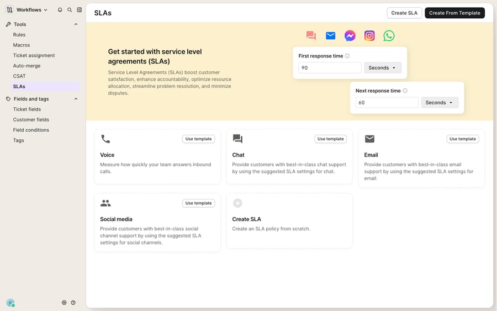497x311 pixels.
Task: Open the Workflows dropdown
Action: pyautogui.click(x=31, y=10)
